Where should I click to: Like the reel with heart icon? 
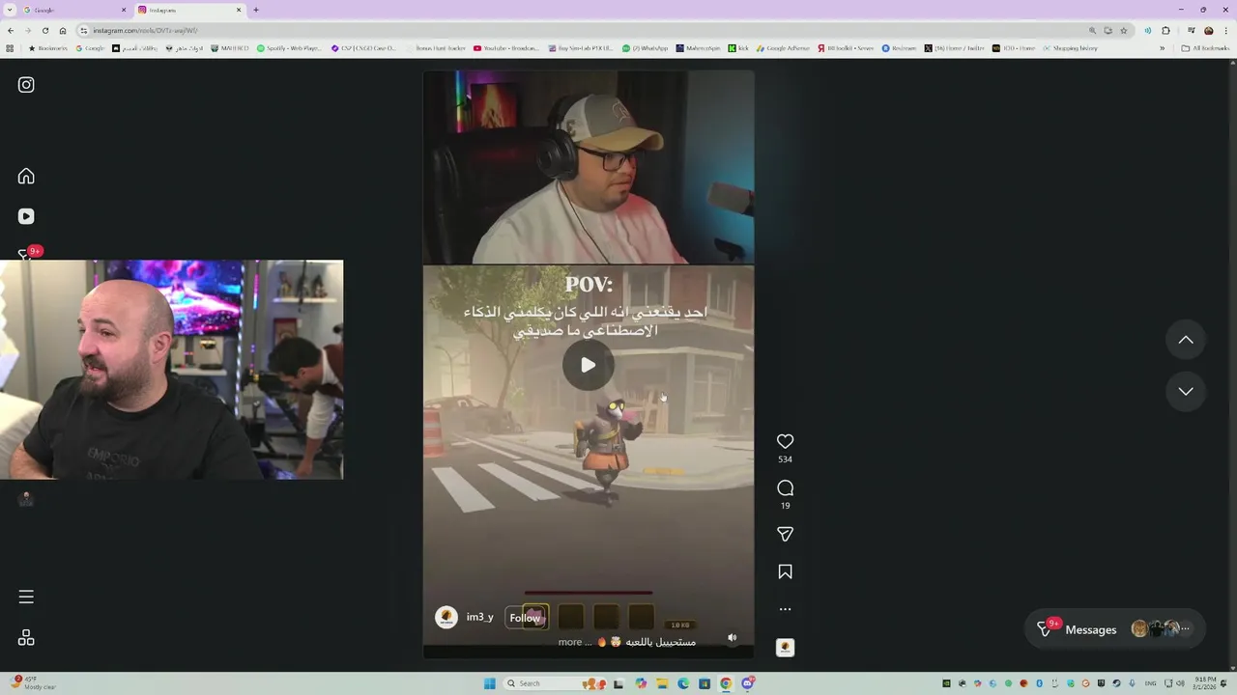point(785,441)
